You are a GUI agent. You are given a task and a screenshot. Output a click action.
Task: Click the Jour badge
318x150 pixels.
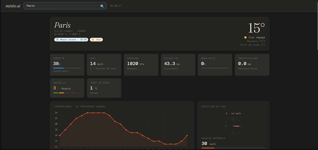click(96, 39)
